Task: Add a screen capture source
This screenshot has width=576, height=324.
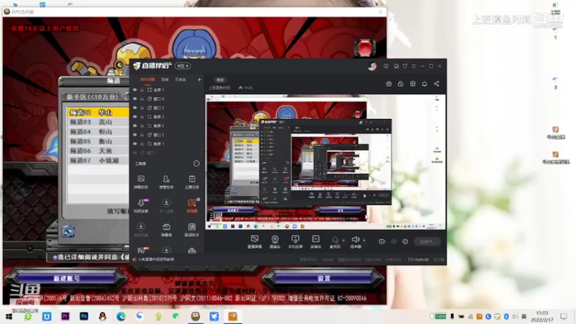Action: coord(255,242)
